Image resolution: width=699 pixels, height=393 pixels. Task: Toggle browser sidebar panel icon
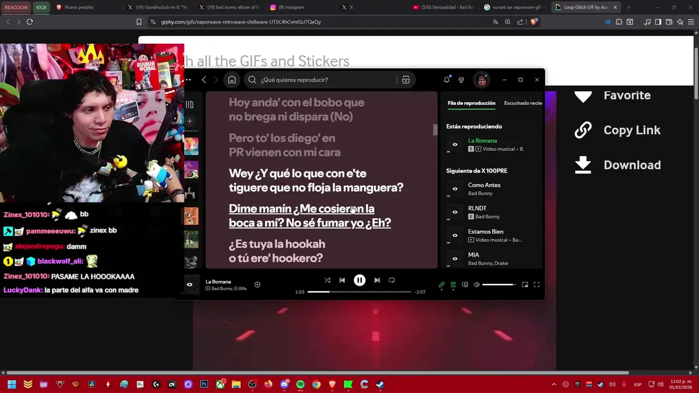658,22
